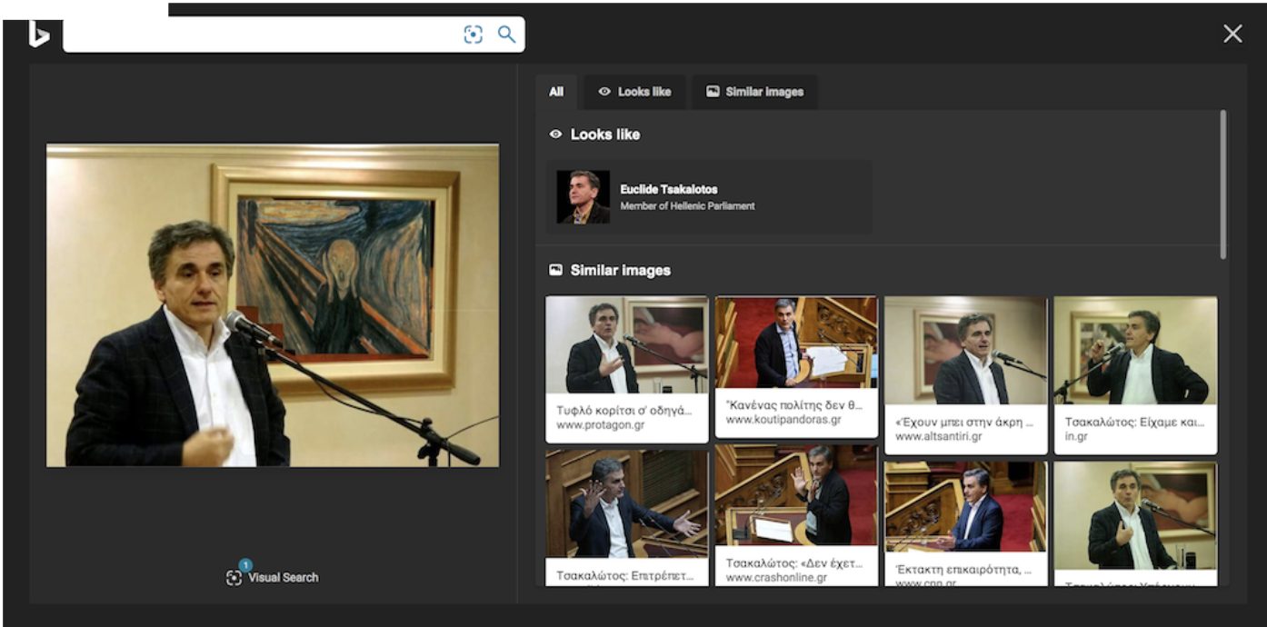The width and height of the screenshot is (1267, 627).
Task: Click the visual search camera icon in search bar
Action: click(x=473, y=35)
